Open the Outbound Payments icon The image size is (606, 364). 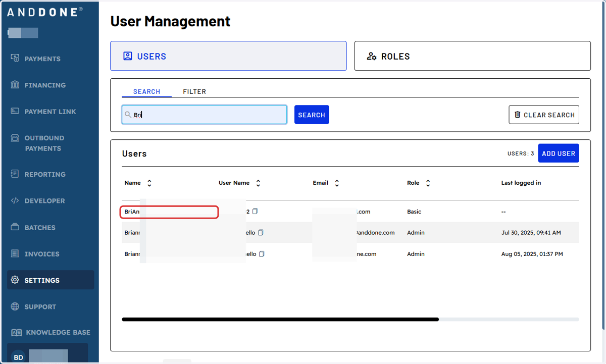pos(15,138)
